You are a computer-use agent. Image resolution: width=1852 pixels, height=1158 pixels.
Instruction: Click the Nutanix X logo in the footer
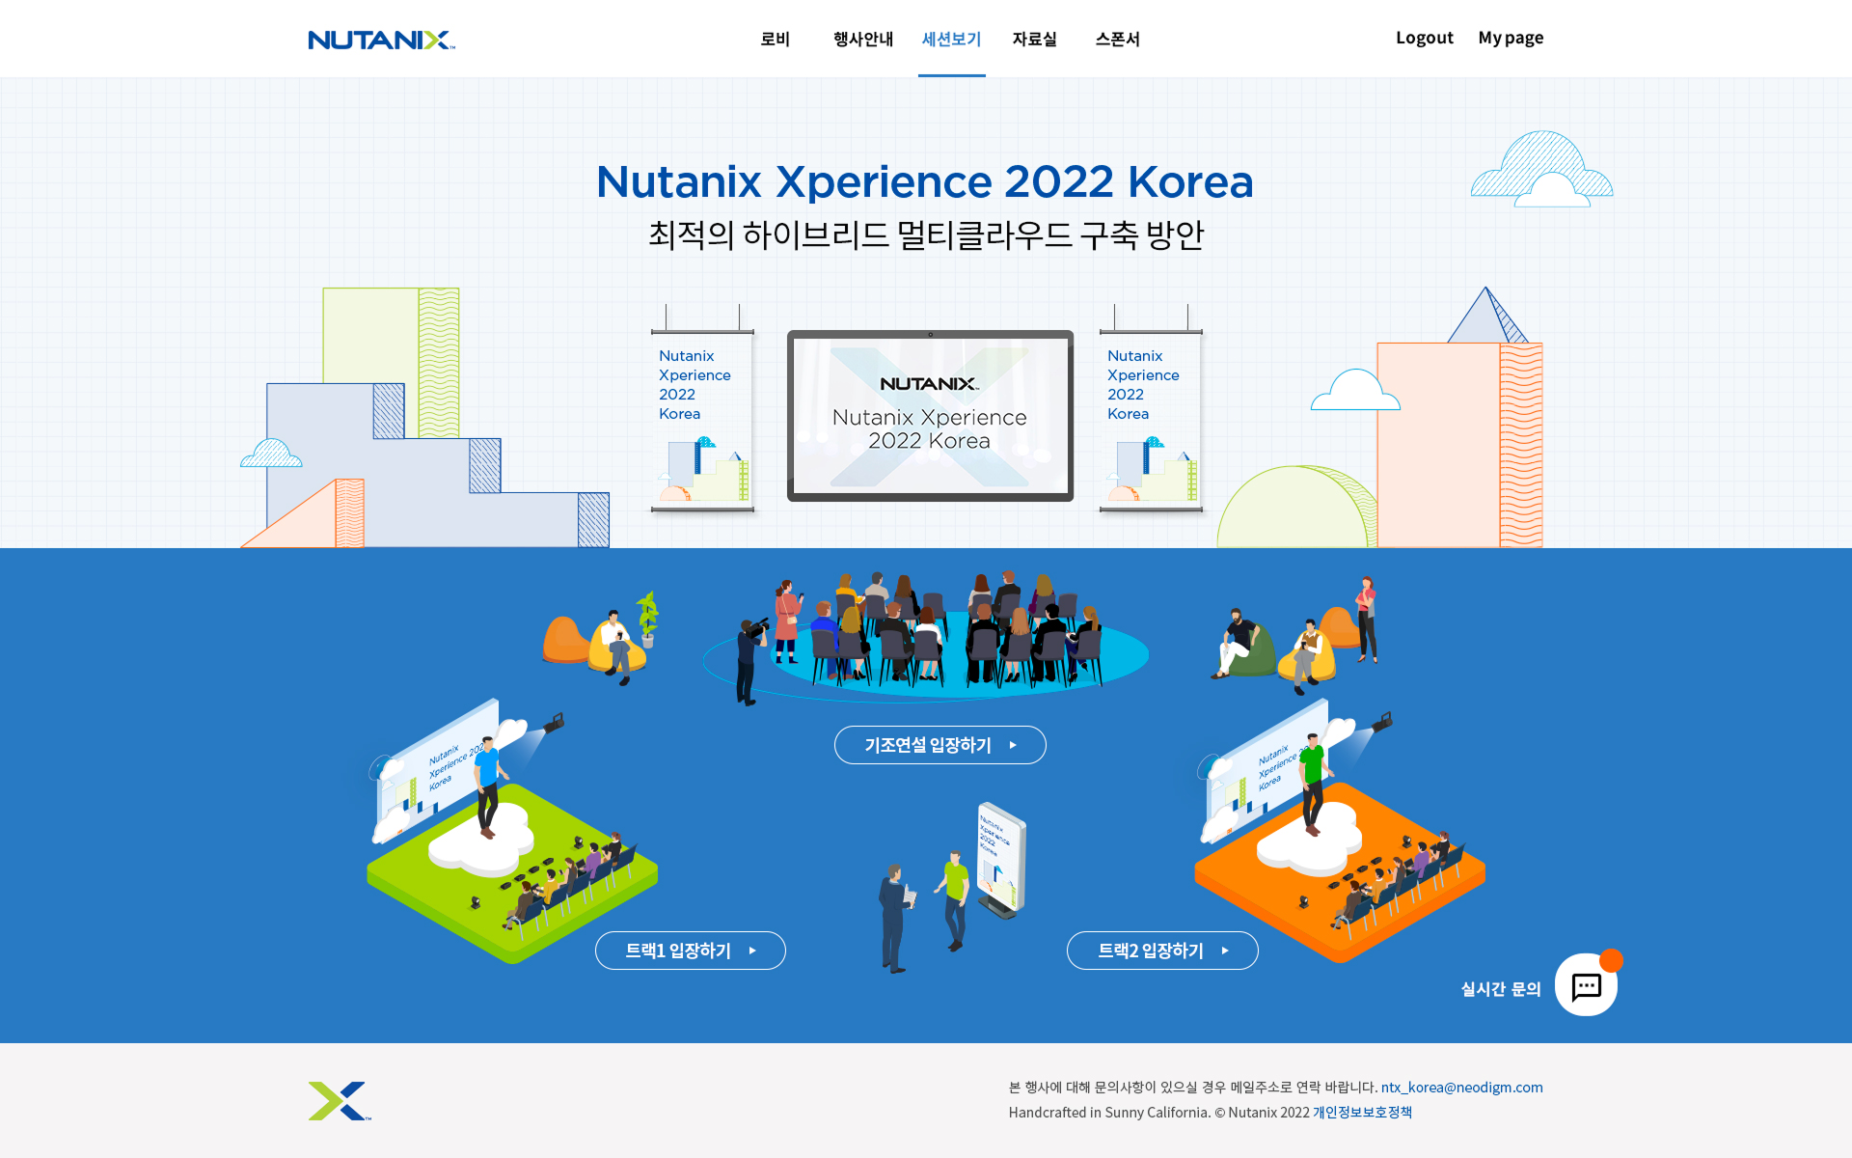coord(340,1101)
